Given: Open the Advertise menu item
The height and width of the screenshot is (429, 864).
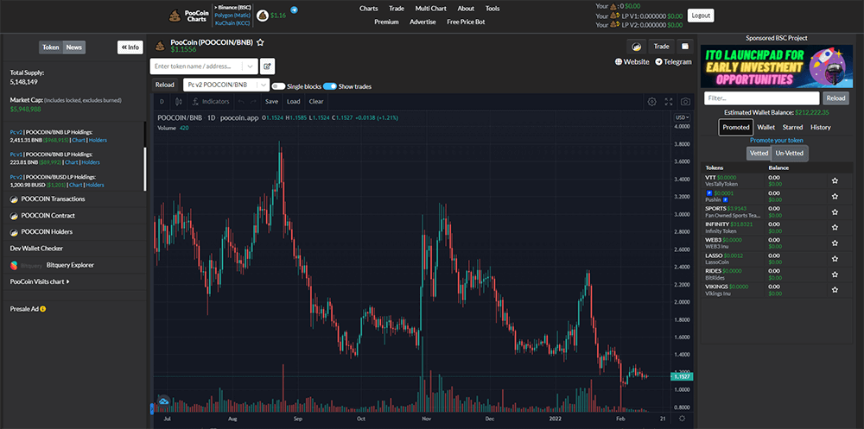Looking at the screenshot, I should (422, 22).
